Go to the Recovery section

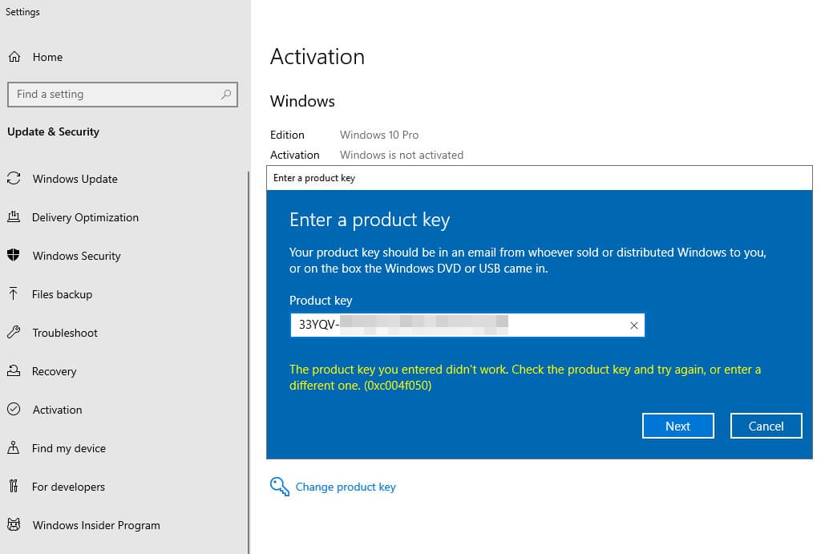(x=54, y=371)
